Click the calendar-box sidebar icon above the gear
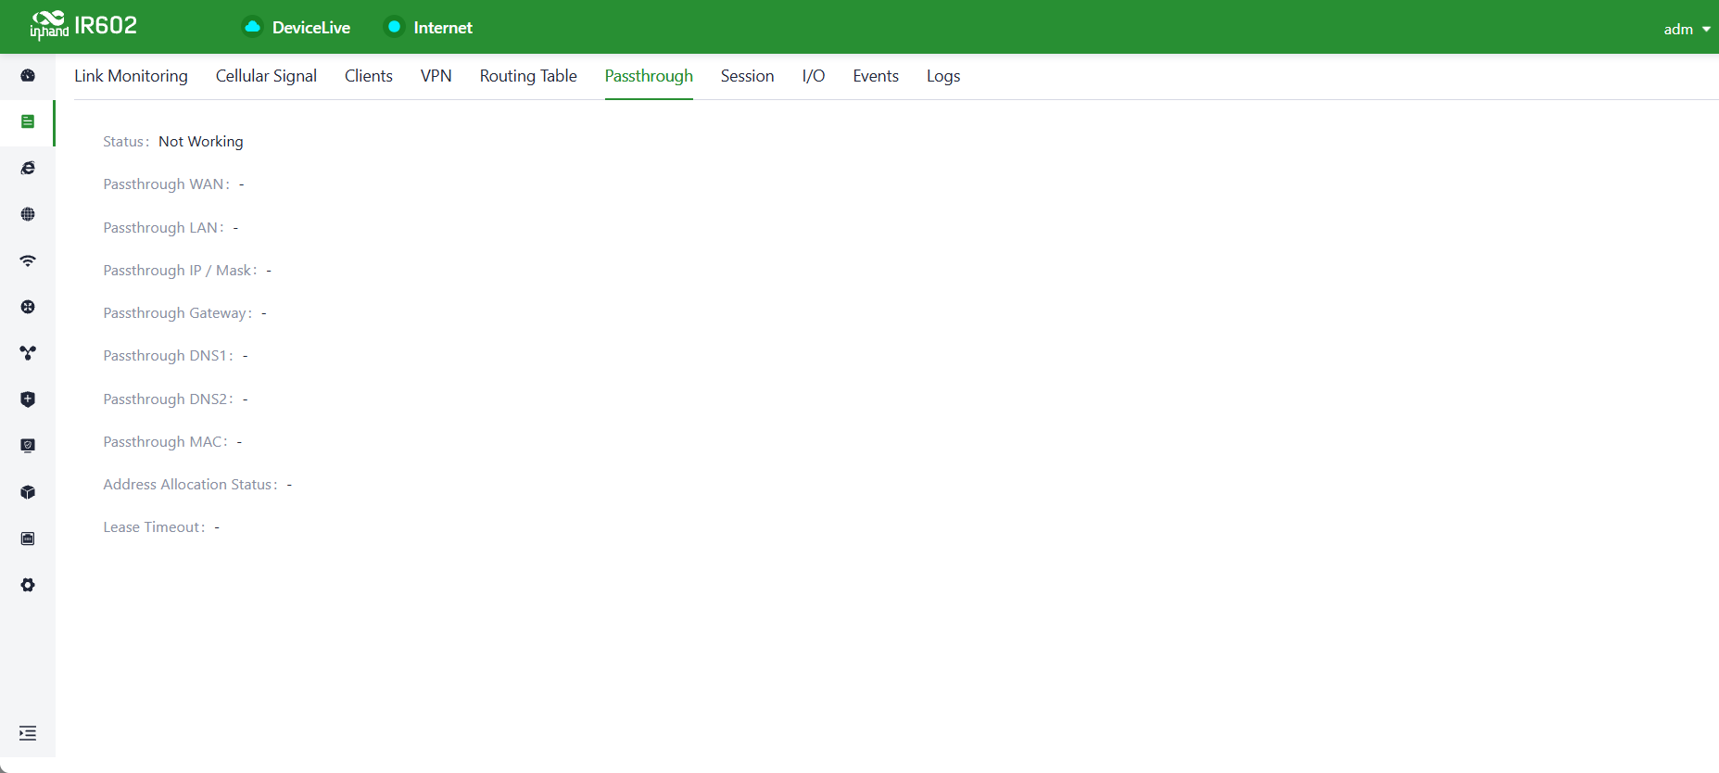The image size is (1719, 773). tap(28, 539)
